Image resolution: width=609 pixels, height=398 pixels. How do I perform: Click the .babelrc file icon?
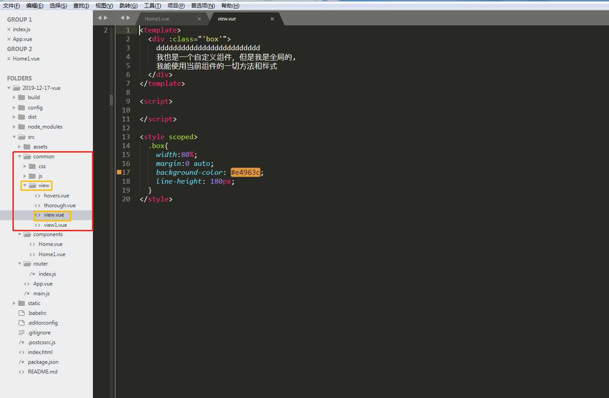[21, 313]
